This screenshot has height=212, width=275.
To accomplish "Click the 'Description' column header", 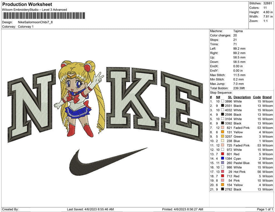I will (242, 97).
